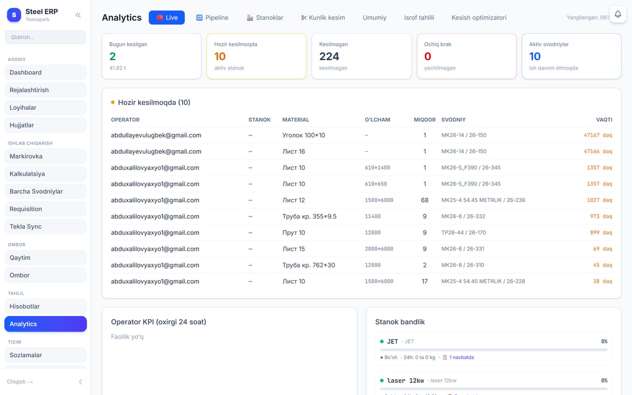This screenshot has width=632, height=395.
Task: Open Markirovka in the sidebar
Action: coord(45,156)
